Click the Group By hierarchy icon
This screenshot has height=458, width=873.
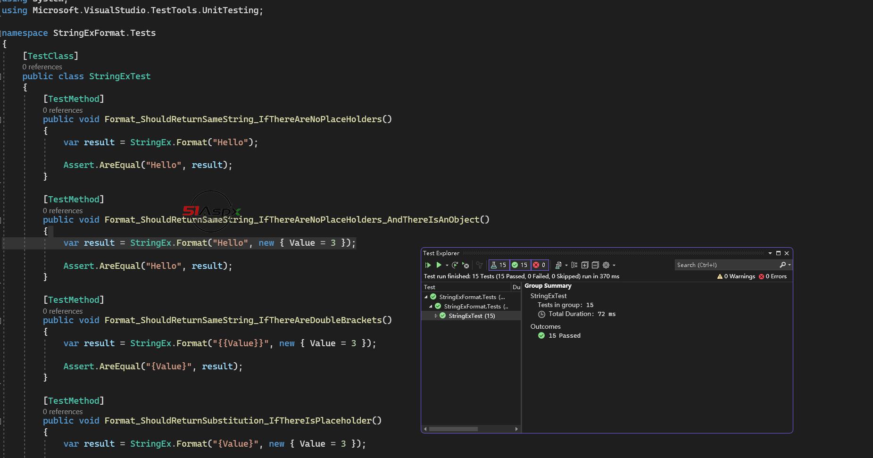point(574,265)
